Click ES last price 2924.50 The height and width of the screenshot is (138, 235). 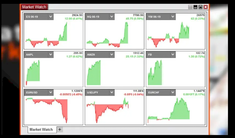point(77,15)
